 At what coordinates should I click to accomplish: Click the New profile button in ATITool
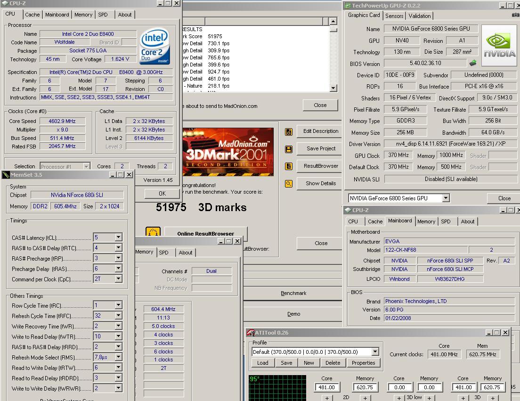pos(309,363)
